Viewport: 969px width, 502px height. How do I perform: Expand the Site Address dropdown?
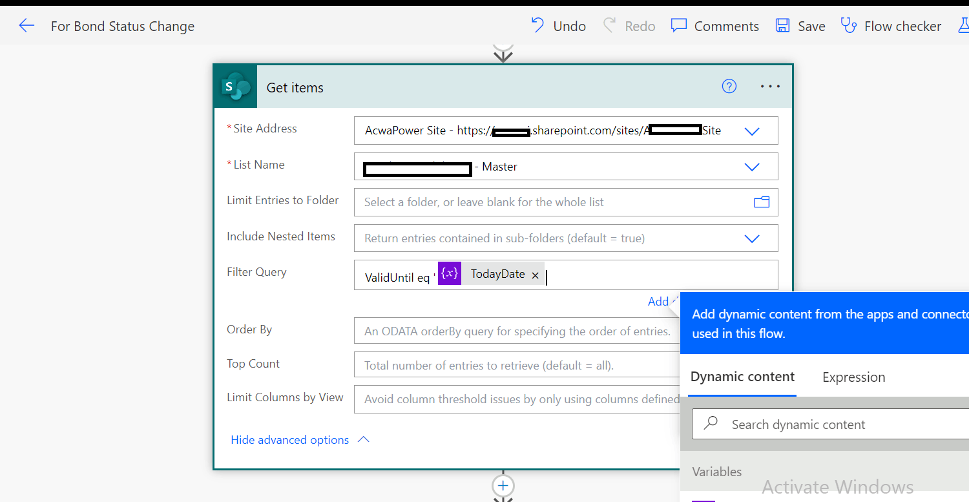pyautogui.click(x=752, y=131)
